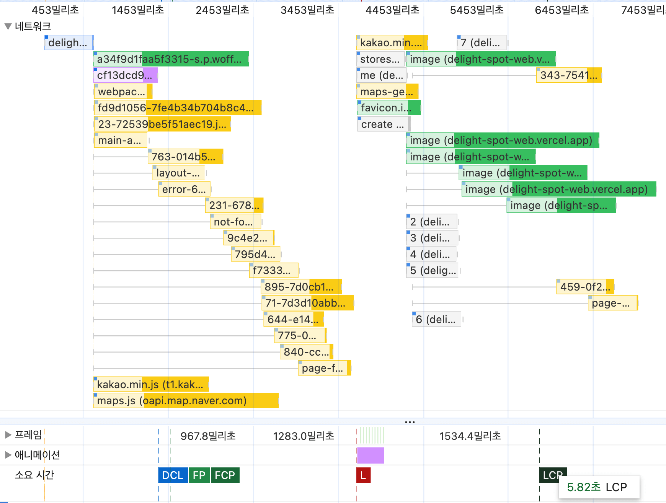Select the 967.8밀리초 frame
The height and width of the screenshot is (503, 666).
coord(208,436)
